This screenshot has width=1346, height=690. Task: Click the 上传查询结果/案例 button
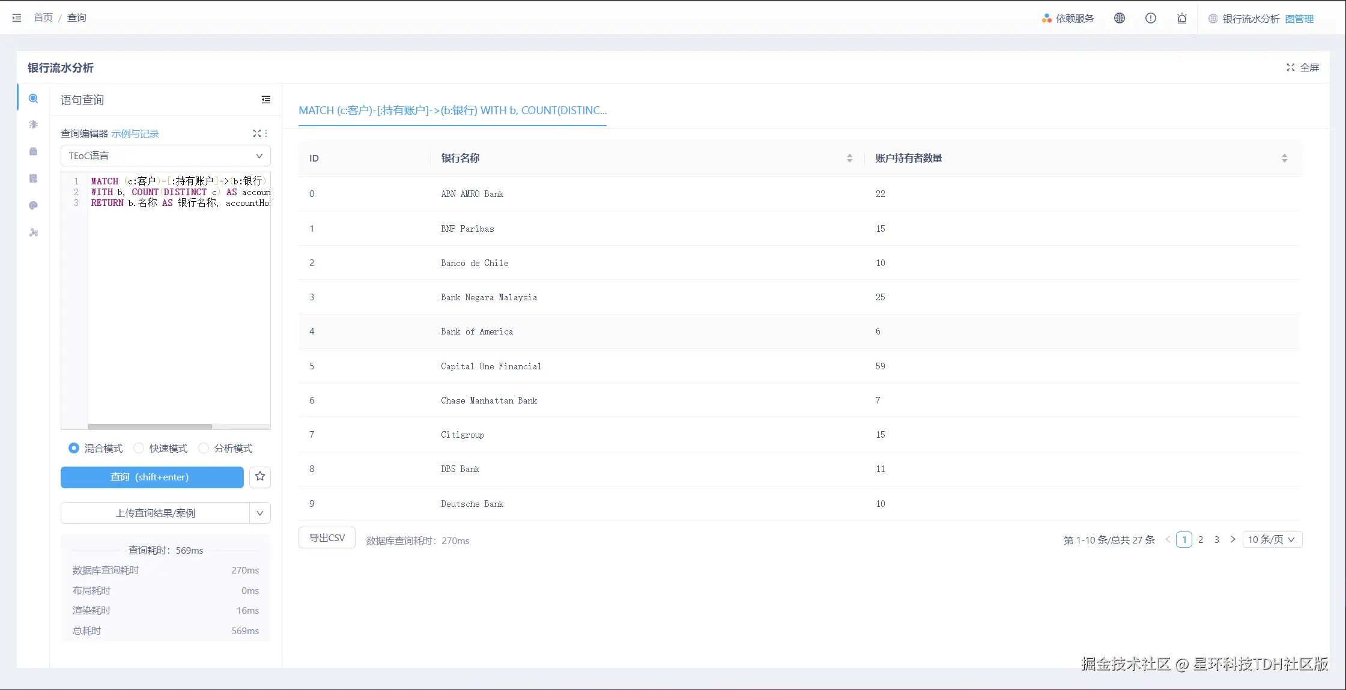pyautogui.click(x=155, y=513)
